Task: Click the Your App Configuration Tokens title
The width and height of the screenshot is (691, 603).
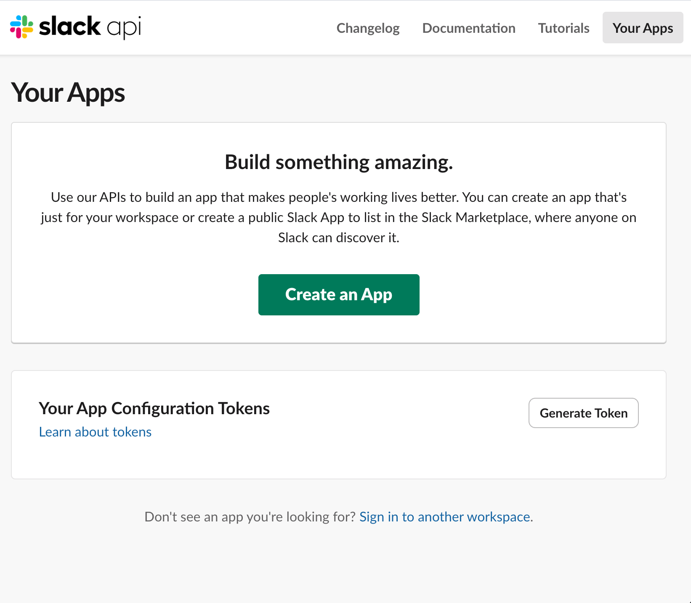Action: 154,408
